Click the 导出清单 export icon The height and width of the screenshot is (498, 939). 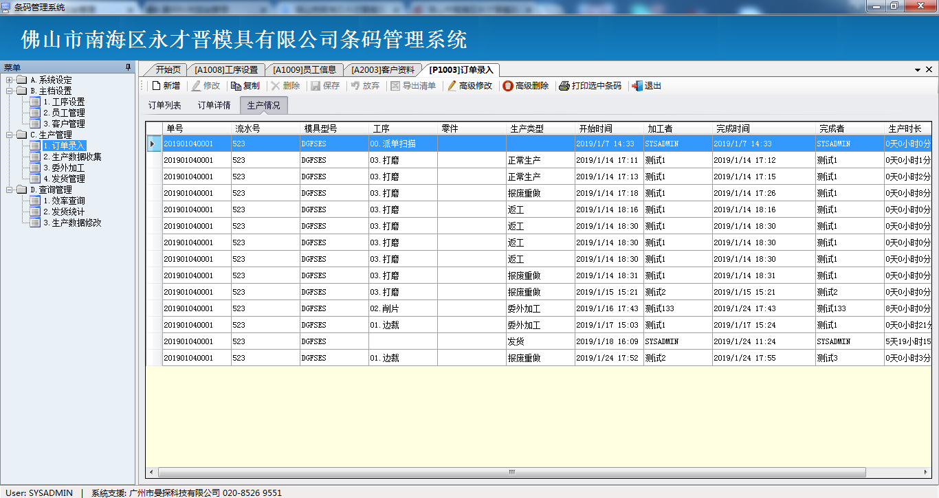click(x=395, y=86)
